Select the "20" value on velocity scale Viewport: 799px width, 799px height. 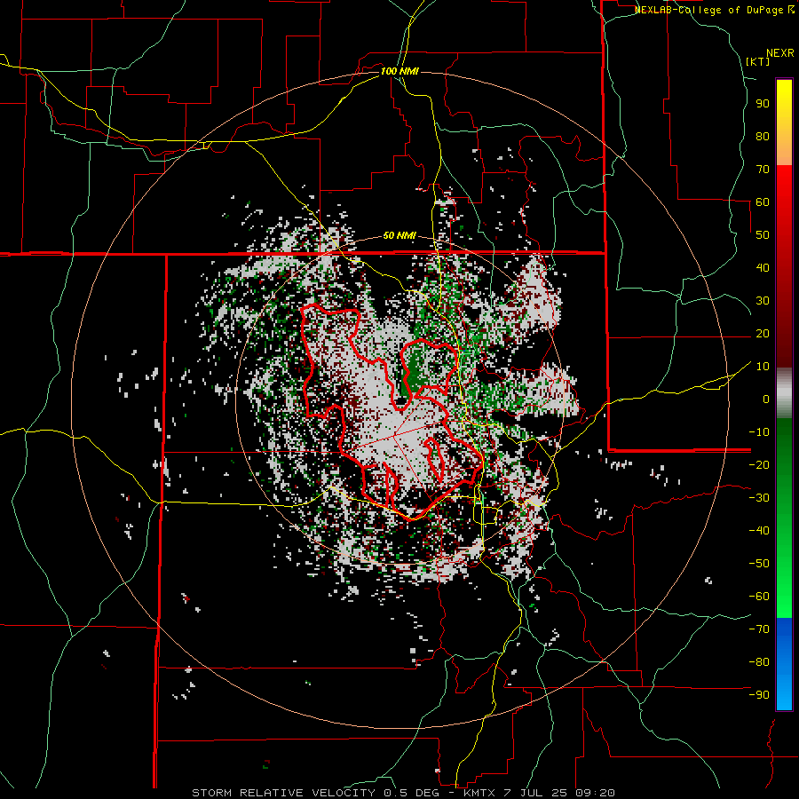[x=763, y=334]
